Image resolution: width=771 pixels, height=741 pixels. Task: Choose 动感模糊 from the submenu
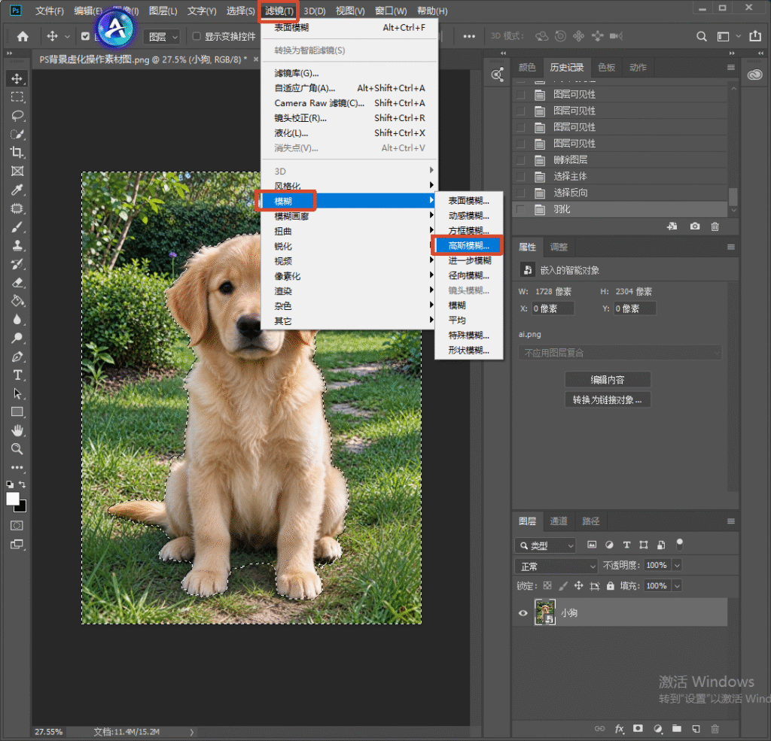[x=468, y=216]
